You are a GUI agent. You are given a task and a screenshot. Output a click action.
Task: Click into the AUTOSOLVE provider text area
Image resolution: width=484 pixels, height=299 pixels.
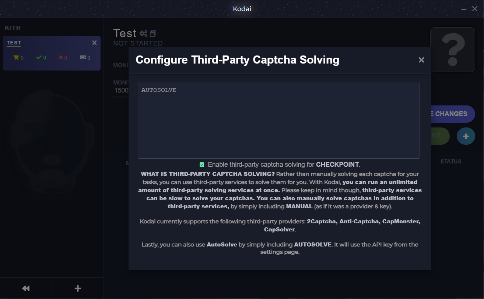click(x=278, y=120)
